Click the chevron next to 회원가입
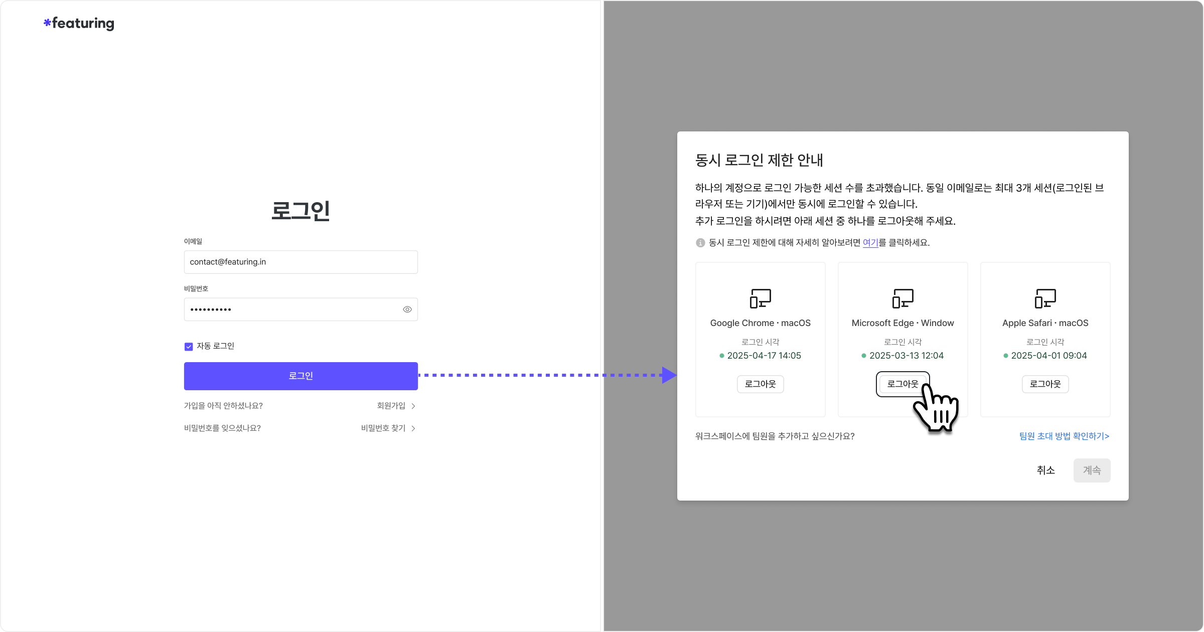The height and width of the screenshot is (632, 1204). click(413, 406)
